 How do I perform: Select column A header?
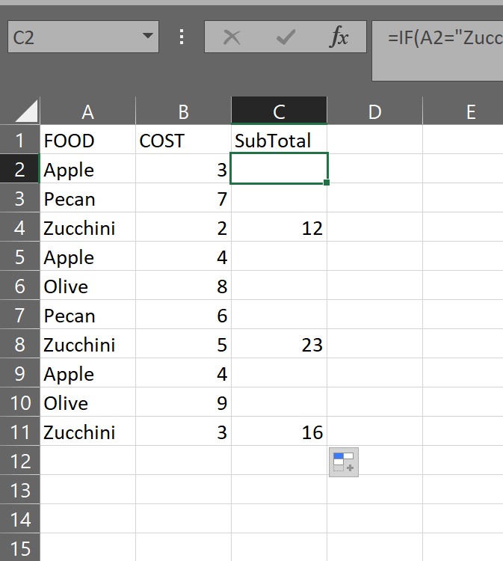click(x=88, y=112)
